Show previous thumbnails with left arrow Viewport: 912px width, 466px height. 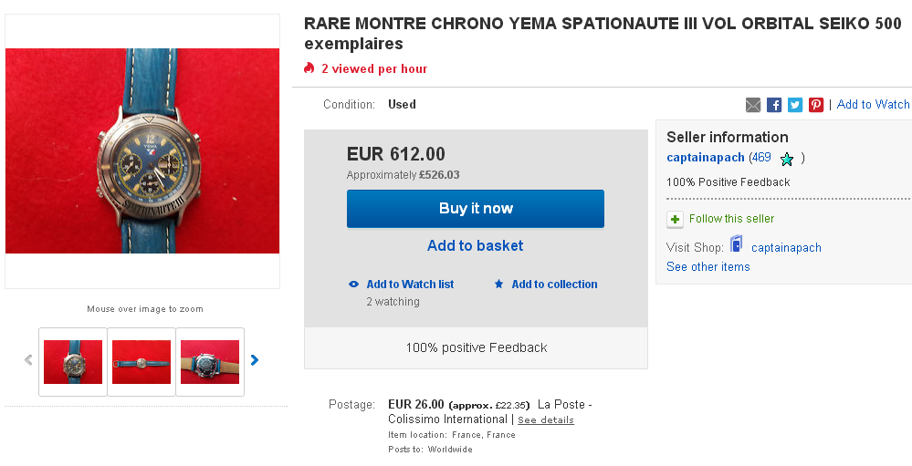point(28,360)
